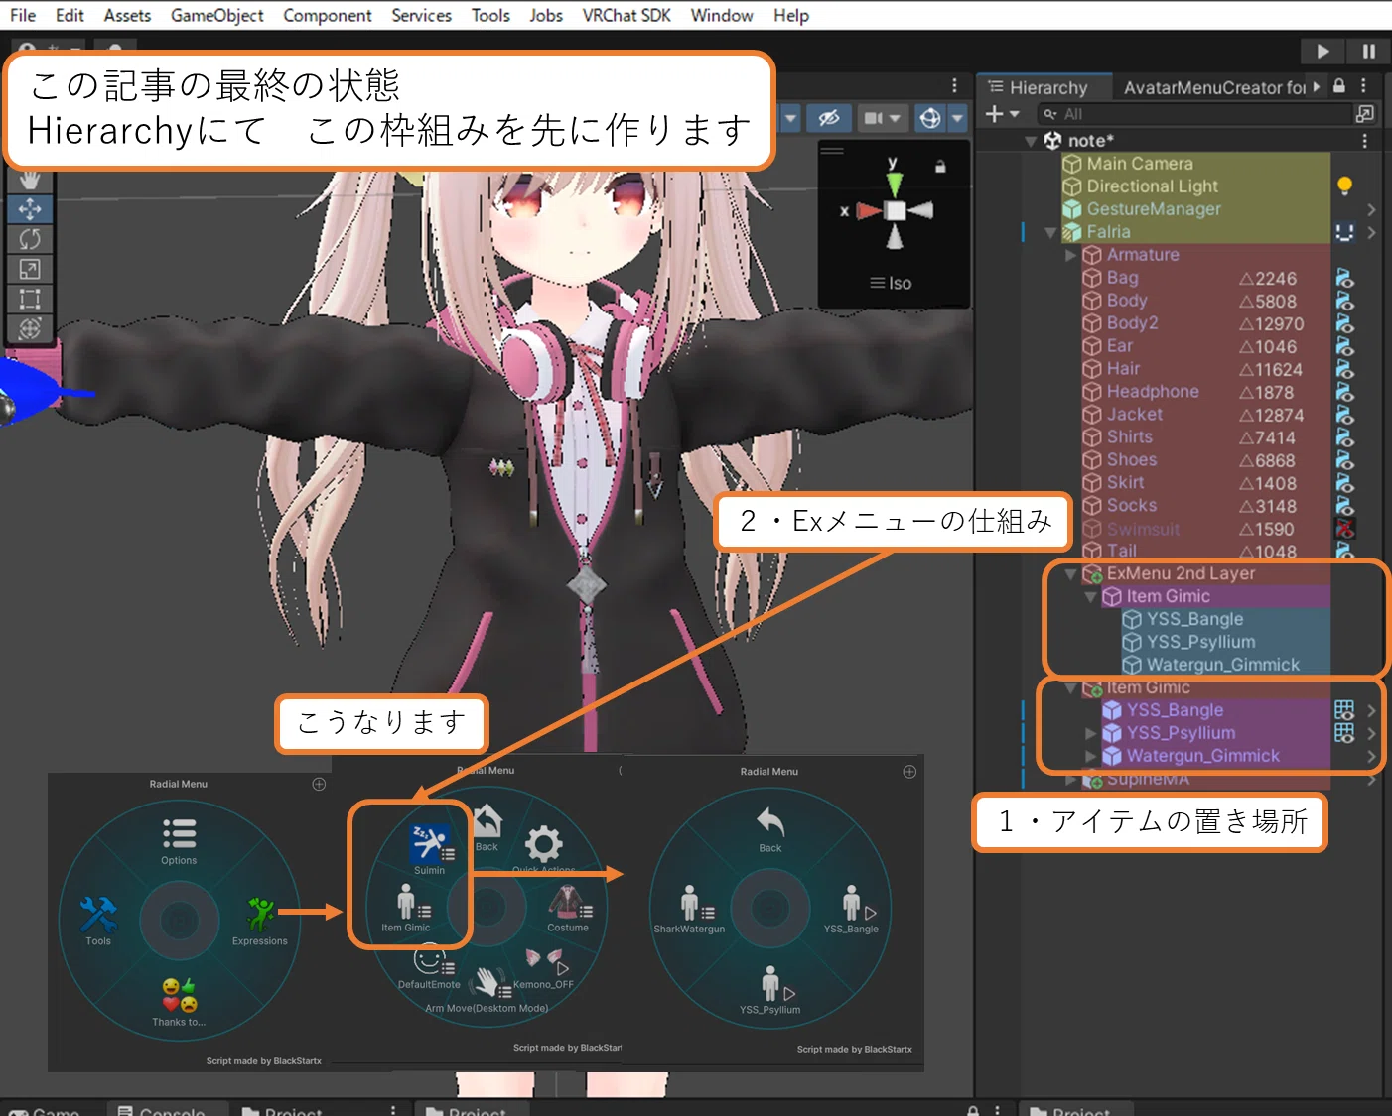The width and height of the screenshot is (1392, 1116).
Task: Click the plus button in Hierarchy
Action: click(994, 114)
